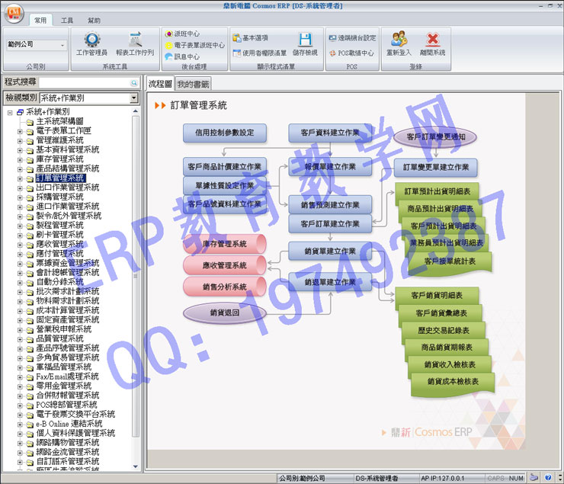Switch to the 工具 ribbon tab
The width and height of the screenshot is (564, 484).
click(67, 21)
